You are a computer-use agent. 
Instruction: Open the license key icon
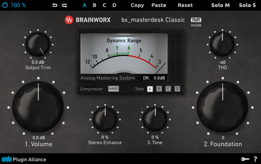pyautogui.click(x=245, y=159)
